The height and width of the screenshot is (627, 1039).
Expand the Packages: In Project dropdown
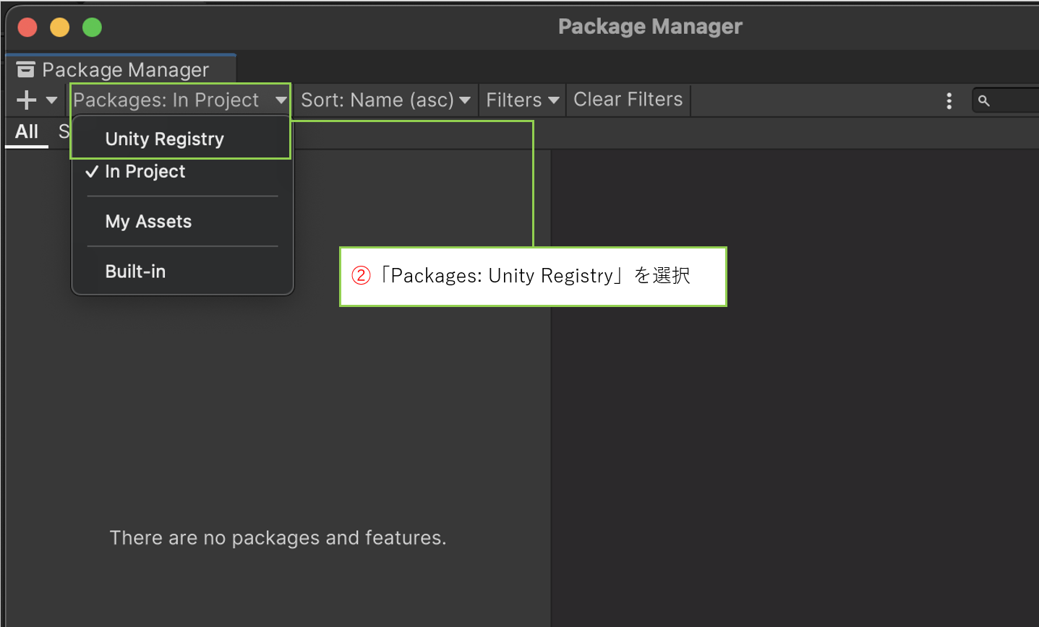tap(180, 100)
